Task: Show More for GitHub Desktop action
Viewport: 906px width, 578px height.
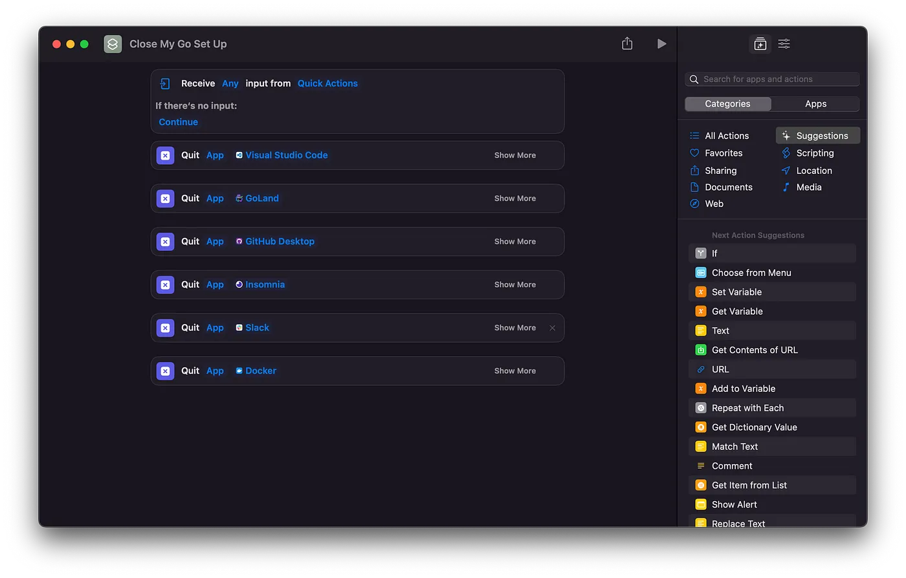Action: coord(515,242)
